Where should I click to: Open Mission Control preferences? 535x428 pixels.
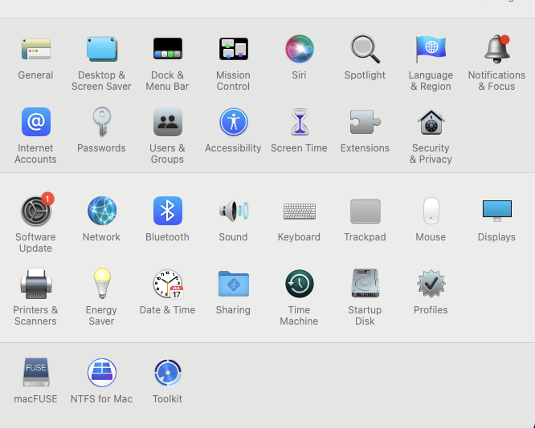(234, 49)
